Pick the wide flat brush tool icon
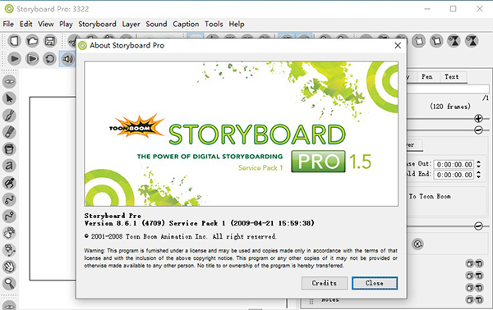 point(9,132)
